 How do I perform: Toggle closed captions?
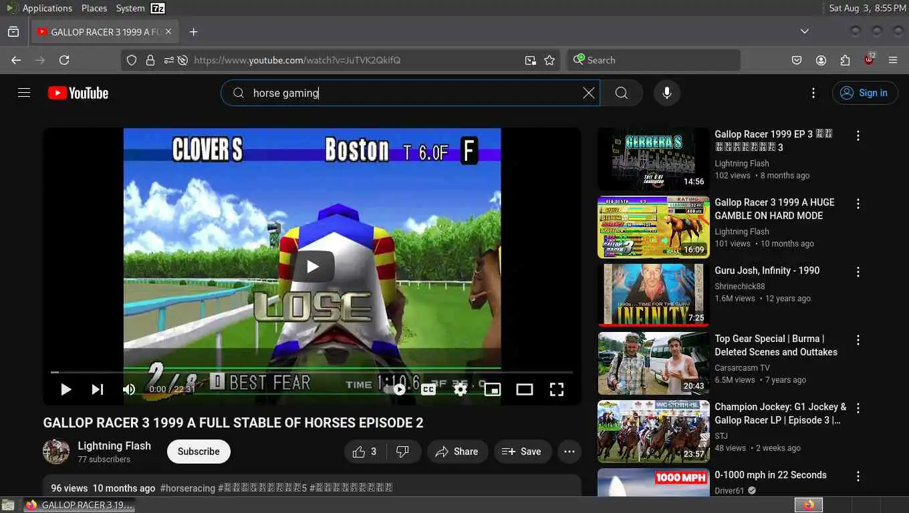point(428,389)
